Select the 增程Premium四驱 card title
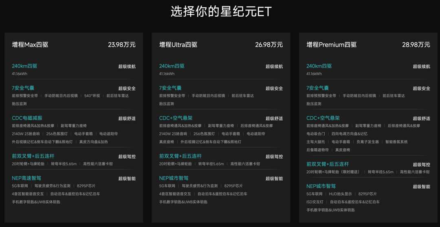This screenshot has height=227, width=440. tap(331, 44)
